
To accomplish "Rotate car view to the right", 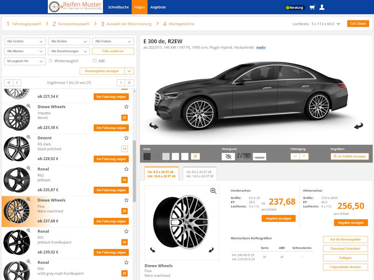I will coord(358,126).
